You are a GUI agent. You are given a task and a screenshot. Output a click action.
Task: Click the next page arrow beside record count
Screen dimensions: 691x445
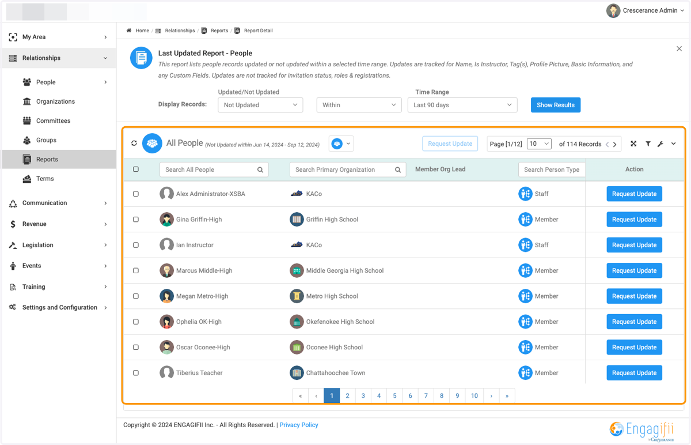615,144
